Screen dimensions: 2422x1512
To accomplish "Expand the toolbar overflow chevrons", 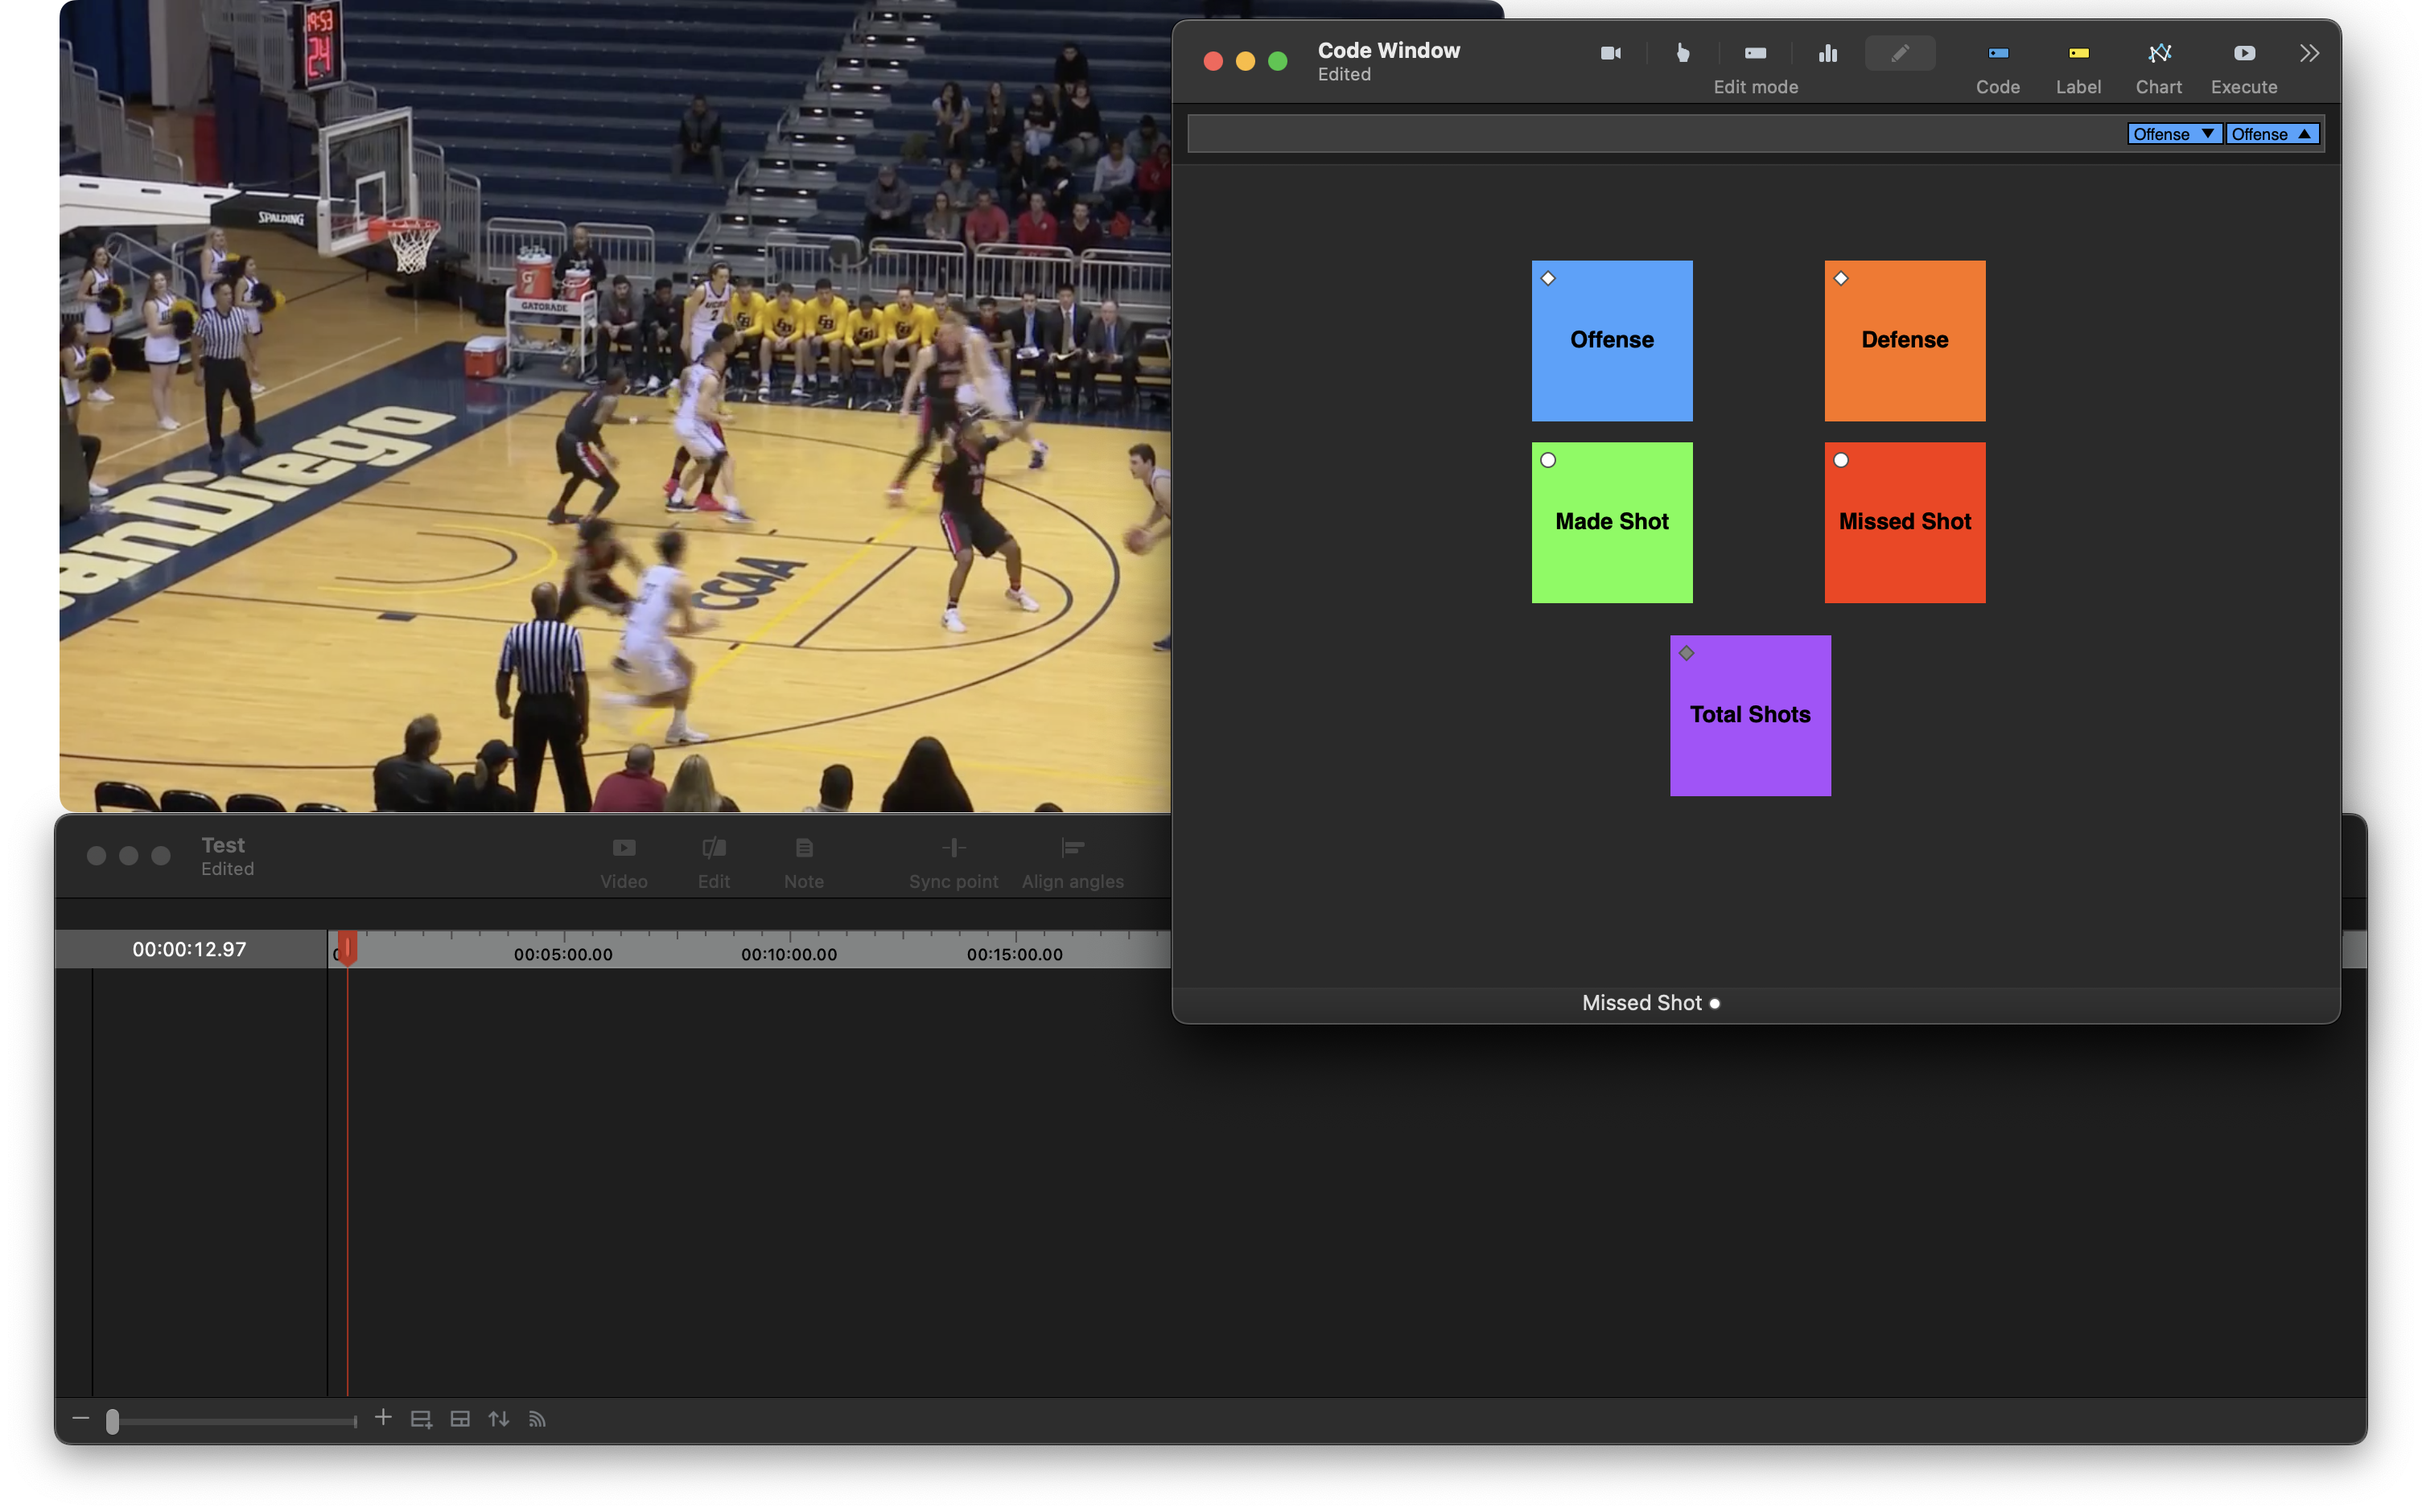I will coord(2309,53).
